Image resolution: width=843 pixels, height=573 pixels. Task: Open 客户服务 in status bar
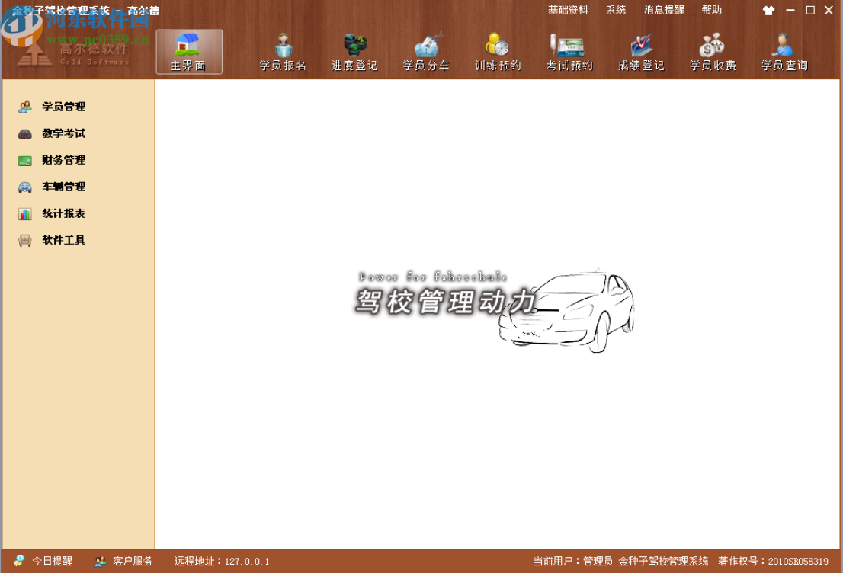(133, 561)
